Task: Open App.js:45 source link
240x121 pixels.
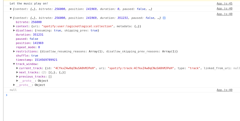Action: click(x=224, y=3)
